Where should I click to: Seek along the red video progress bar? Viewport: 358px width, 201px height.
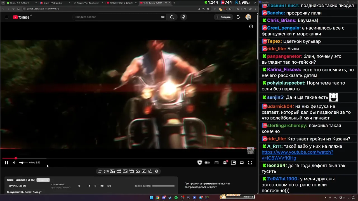click(129, 158)
